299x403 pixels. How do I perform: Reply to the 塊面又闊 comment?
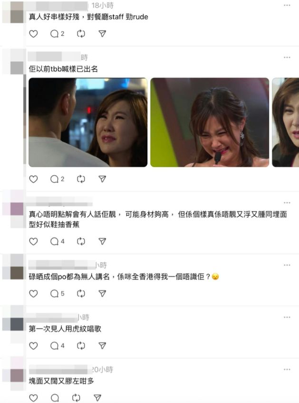coord(55,398)
